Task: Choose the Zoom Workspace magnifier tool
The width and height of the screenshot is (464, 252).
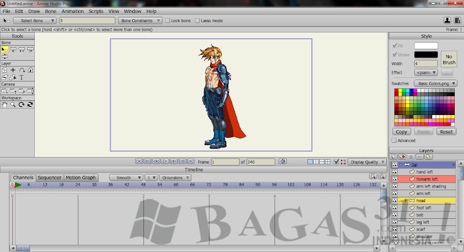Action: [x=13, y=105]
